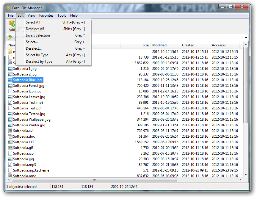Sort by the Modified column header

(x=165, y=45)
